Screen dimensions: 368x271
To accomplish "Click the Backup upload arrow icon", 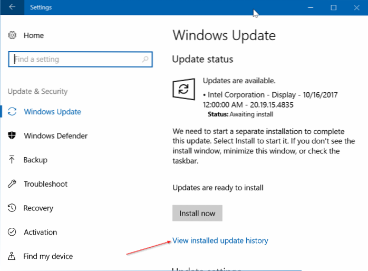I will point(12,160).
